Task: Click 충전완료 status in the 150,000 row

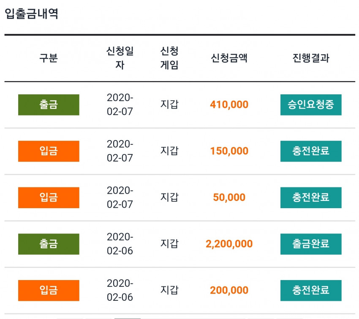Action: (311, 151)
